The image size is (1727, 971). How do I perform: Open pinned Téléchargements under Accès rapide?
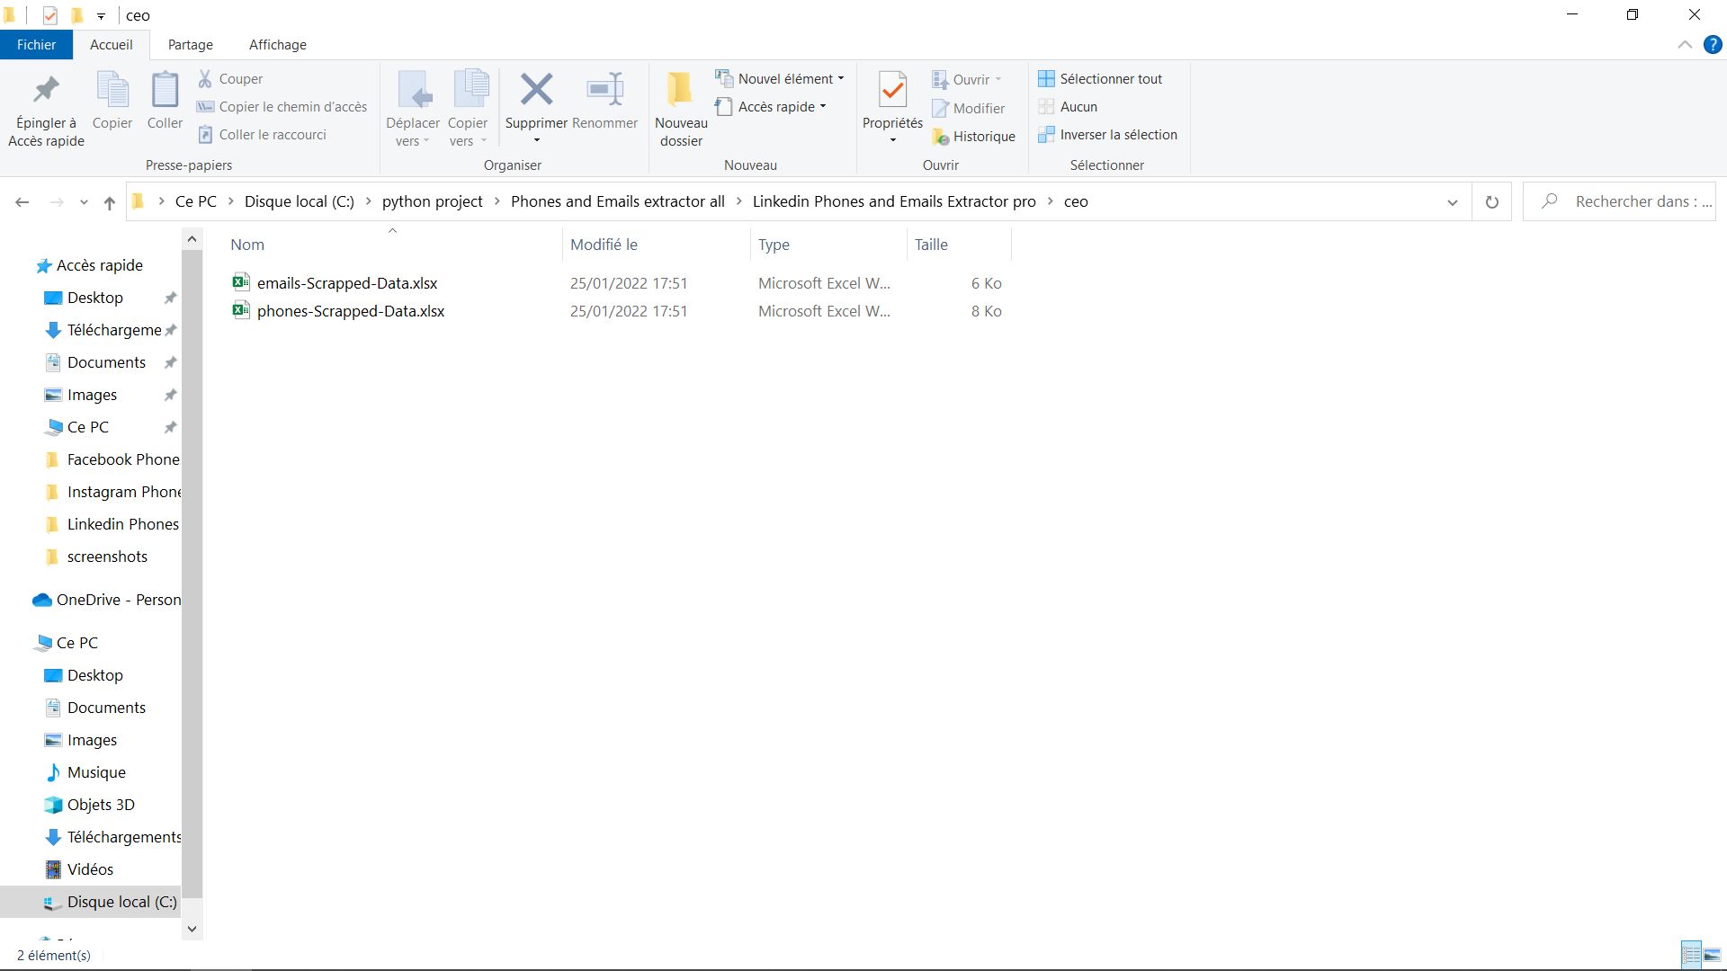coord(114,330)
